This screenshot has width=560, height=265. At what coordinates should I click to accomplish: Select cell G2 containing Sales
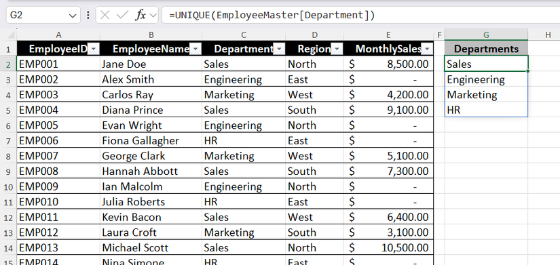tap(486, 64)
